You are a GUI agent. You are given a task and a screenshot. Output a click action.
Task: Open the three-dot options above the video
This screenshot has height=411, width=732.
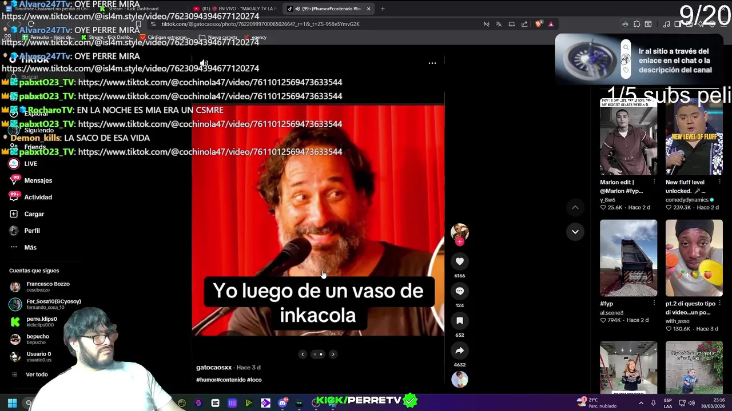click(432, 63)
